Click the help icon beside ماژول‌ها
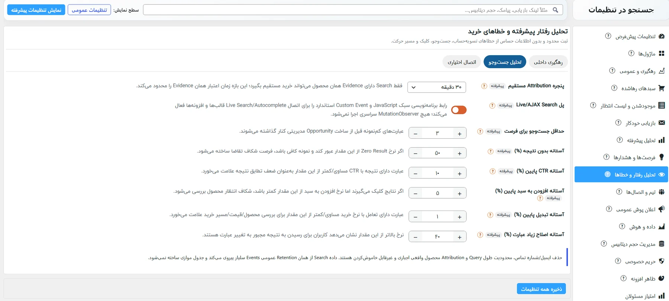The width and height of the screenshot is (669, 301). [x=631, y=53]
